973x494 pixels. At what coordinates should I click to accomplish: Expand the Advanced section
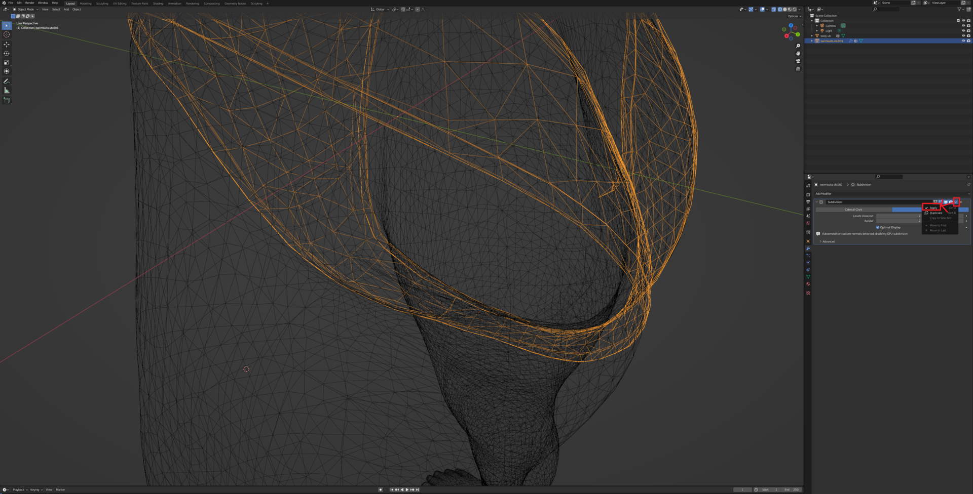coord(829,241)
